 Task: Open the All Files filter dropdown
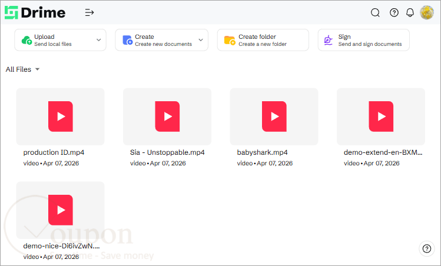[x=22, y=69]
